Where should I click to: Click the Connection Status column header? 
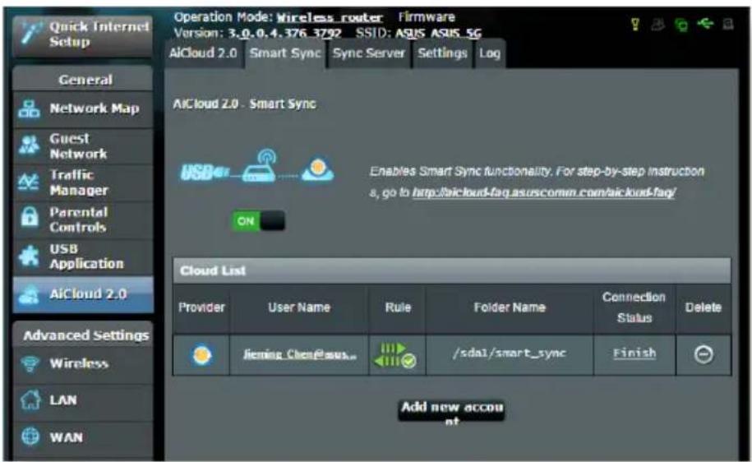coord(634,307)
